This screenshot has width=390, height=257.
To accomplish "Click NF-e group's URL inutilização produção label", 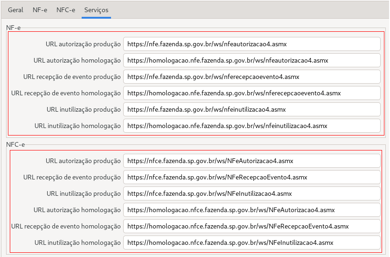I will click(84, 110).
